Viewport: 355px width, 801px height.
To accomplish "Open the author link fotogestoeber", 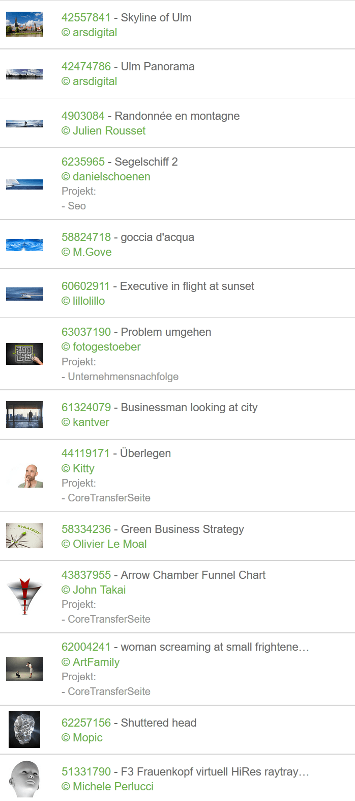I will (x=106, y=346).
